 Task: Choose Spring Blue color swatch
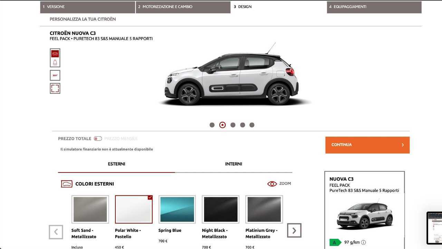click(177, 209)
